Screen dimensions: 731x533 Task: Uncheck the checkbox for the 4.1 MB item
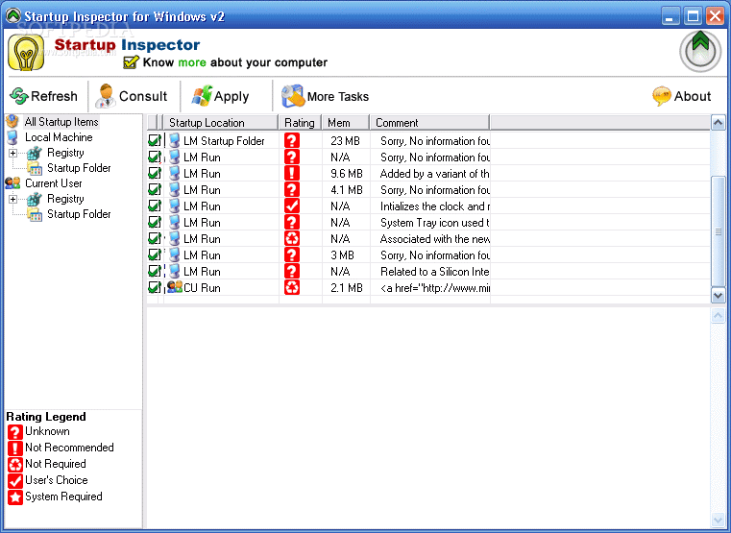(155, 189)
